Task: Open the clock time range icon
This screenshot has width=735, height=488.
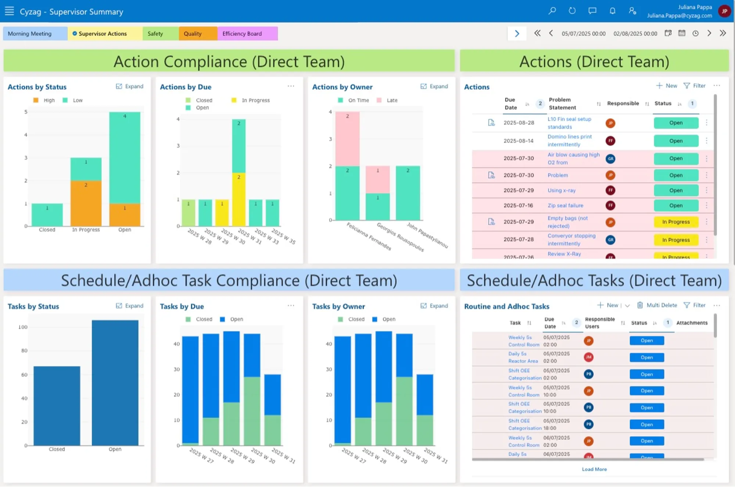Action: click(x=695, y=33)
